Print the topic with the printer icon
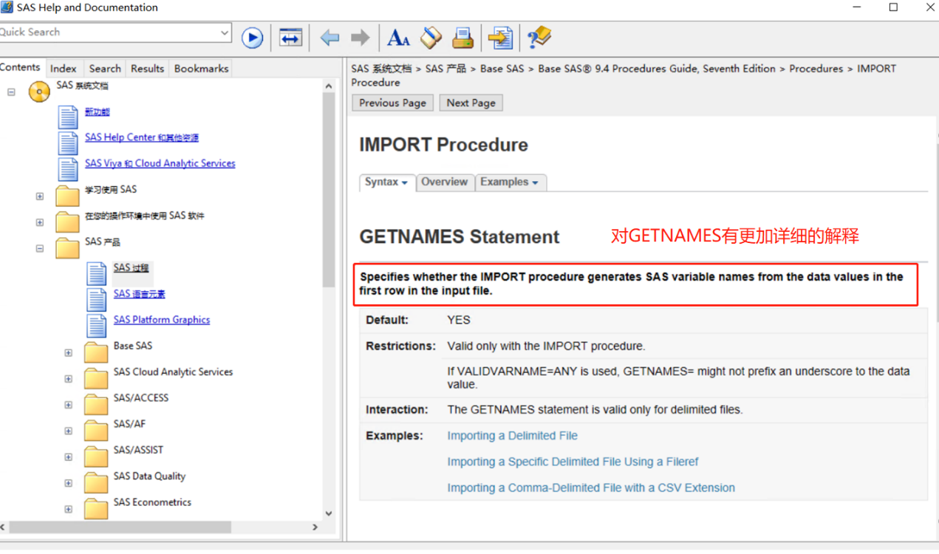939x554 pixels. pos(463,38)
